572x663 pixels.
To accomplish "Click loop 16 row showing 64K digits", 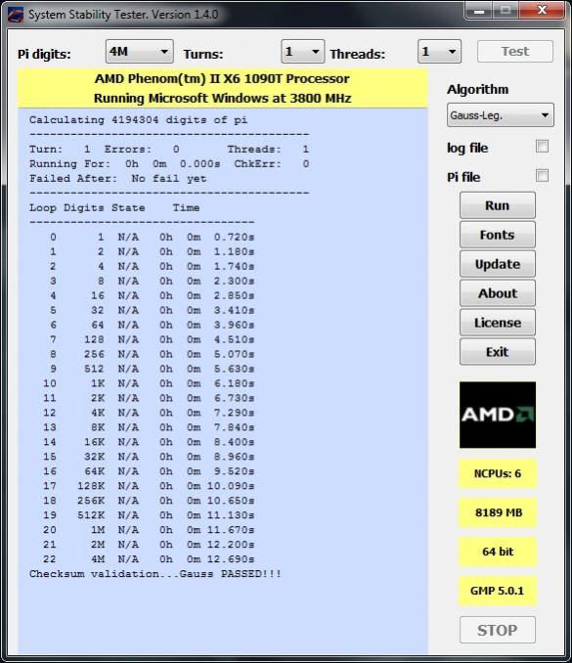I will pos(149,471).
